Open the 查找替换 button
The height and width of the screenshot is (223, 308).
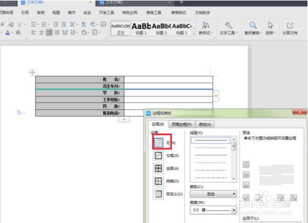[x=253, y=29]
